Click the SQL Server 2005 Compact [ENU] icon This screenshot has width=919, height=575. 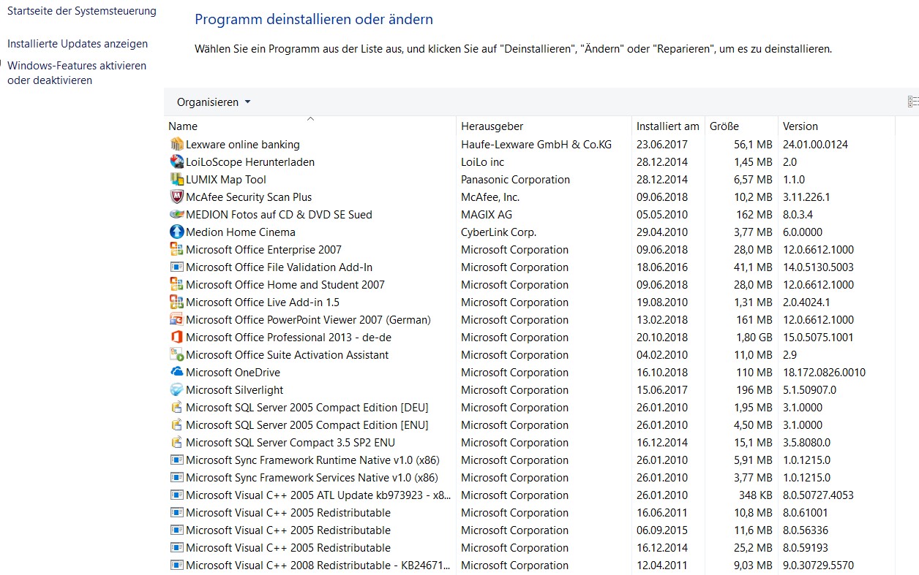coord(176,424)
